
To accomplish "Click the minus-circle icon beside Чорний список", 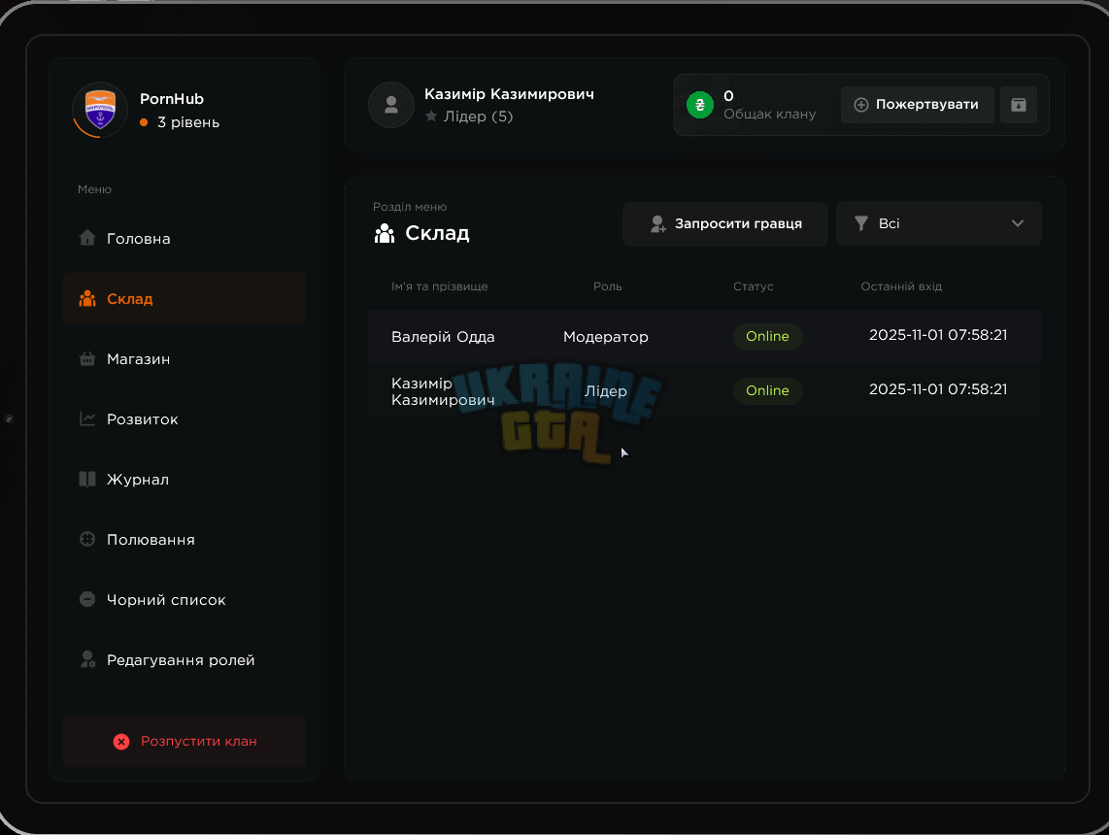I will (87, 599).
